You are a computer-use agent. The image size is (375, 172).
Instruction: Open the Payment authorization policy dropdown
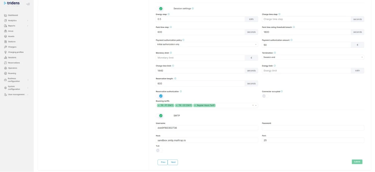click(x=207, y=44)
